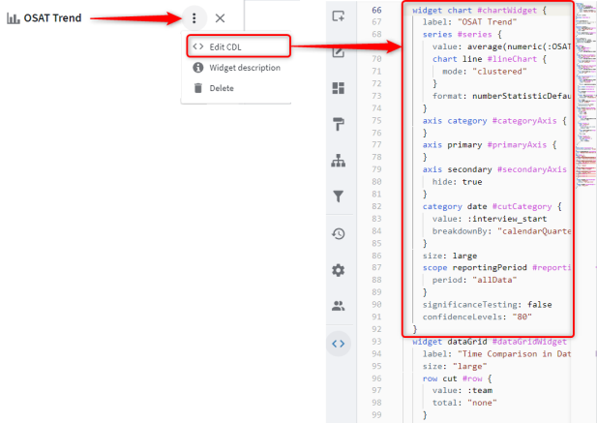The height and width of the screenshot is (423, 597).
Task: Click the 'value: :team' code line
Action: click(463, 391)
